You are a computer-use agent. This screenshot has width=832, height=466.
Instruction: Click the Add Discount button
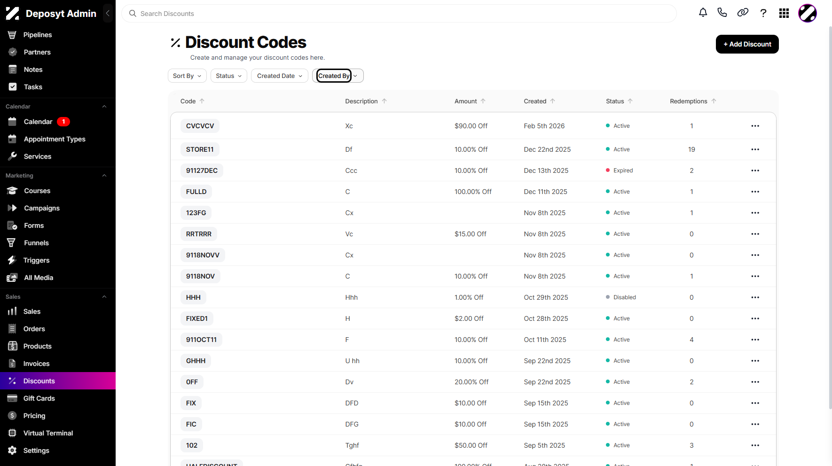[747, 44]
